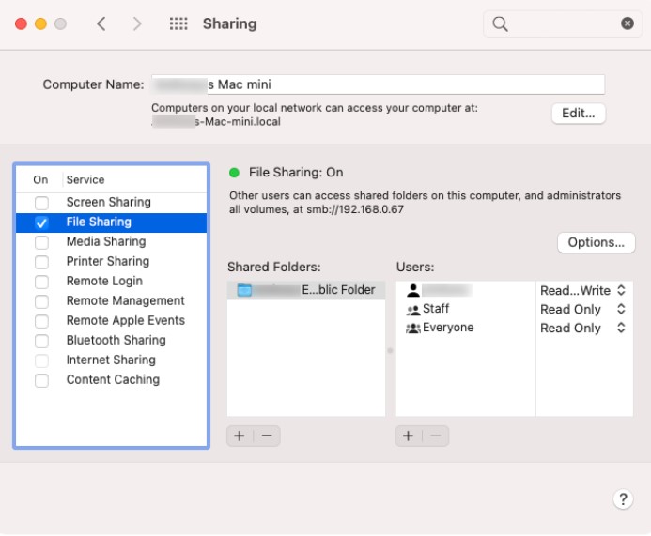The width and height of the screenshot is (651, 536).
Task: Click the Service column header
Action: (x=85, y=179)
